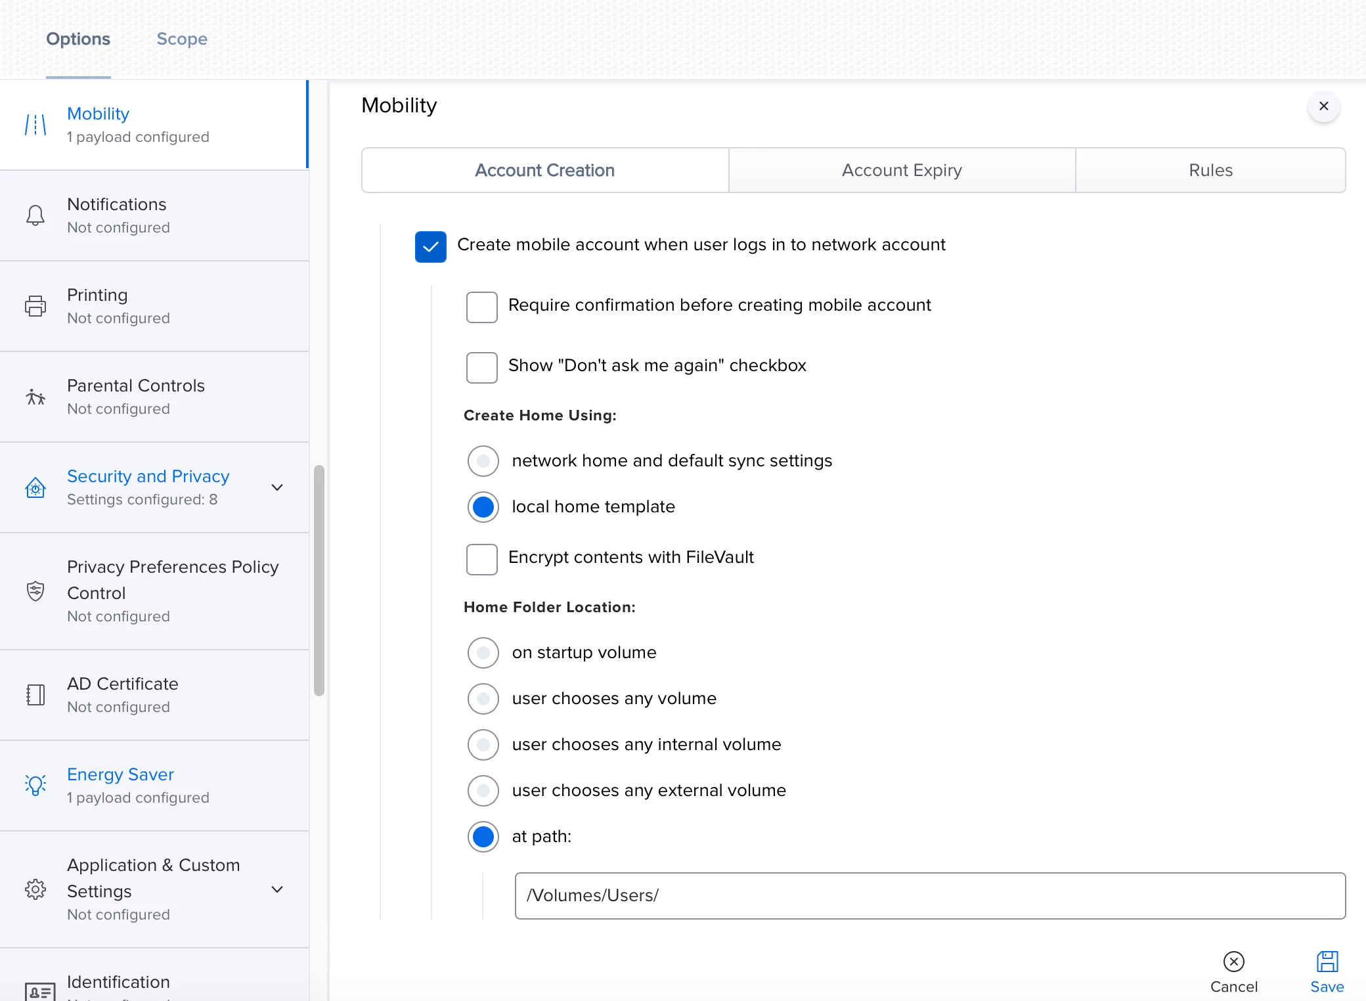Switch to Account Expiry tab
1366x1001 pixels.
coord(902,170)
